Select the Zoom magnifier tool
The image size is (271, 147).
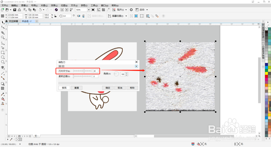coord(3,37)
